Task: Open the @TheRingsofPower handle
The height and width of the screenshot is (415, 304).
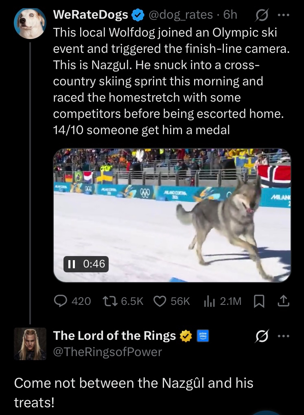Action: click(107, 352)
